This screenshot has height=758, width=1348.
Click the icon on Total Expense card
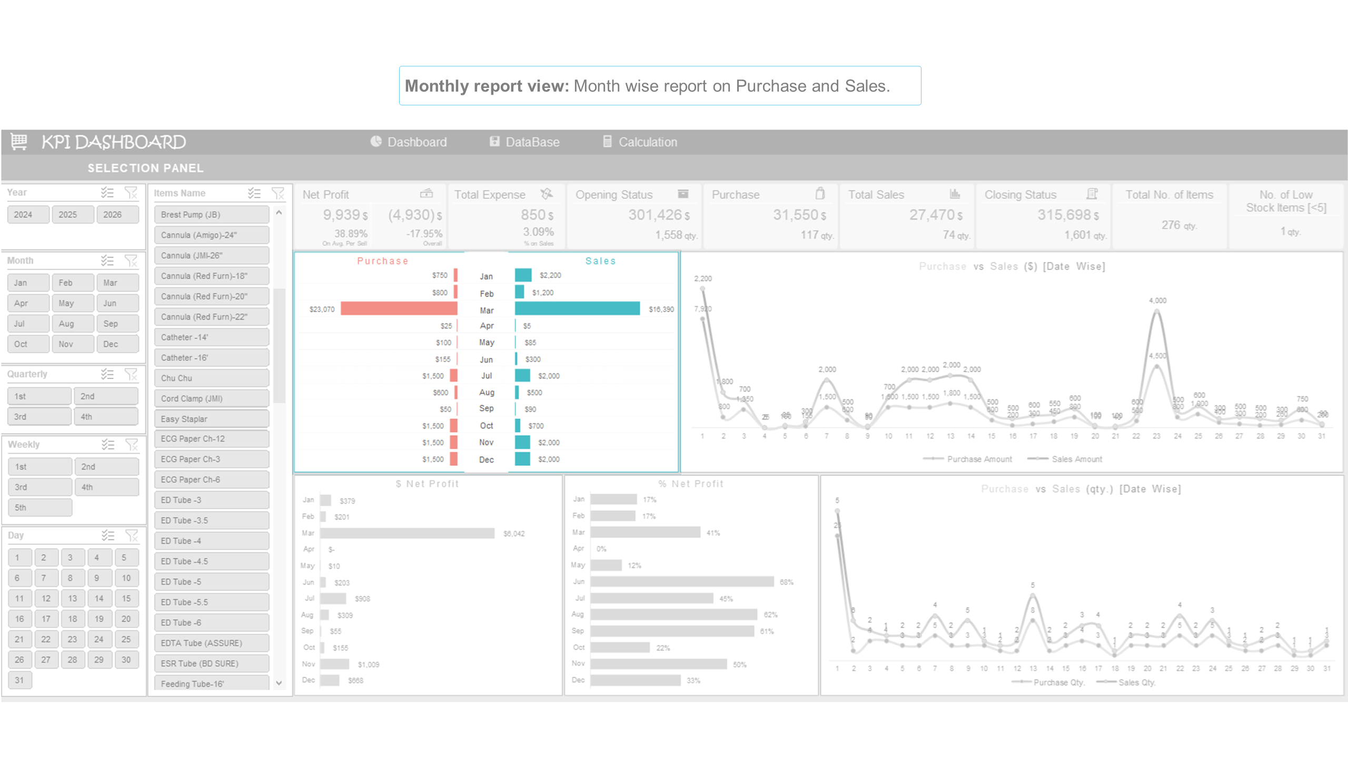pyautogui.click(x=547, y=194)
